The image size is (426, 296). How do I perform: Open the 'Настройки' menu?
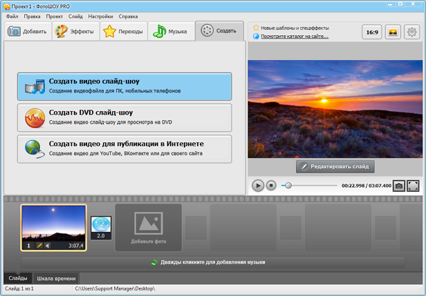100,15
